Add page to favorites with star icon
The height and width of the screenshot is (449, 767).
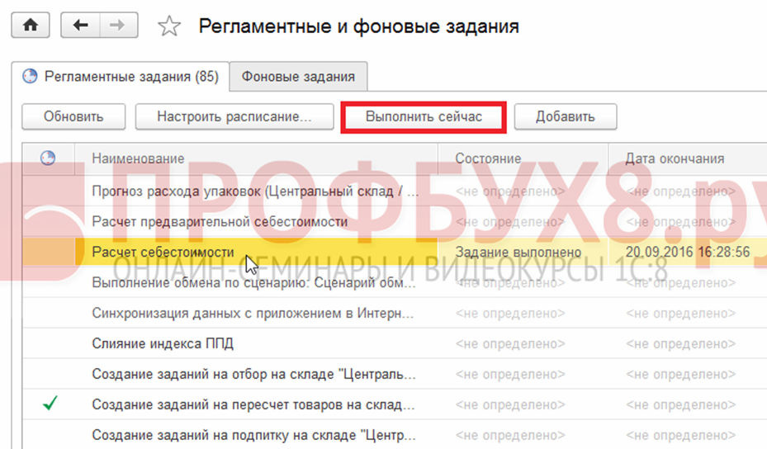point(169,26)
